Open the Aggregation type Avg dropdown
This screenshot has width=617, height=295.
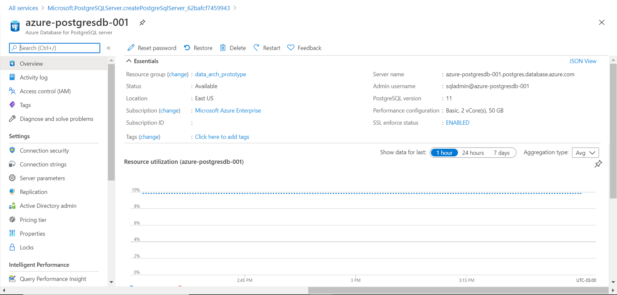tap(585, 153)
